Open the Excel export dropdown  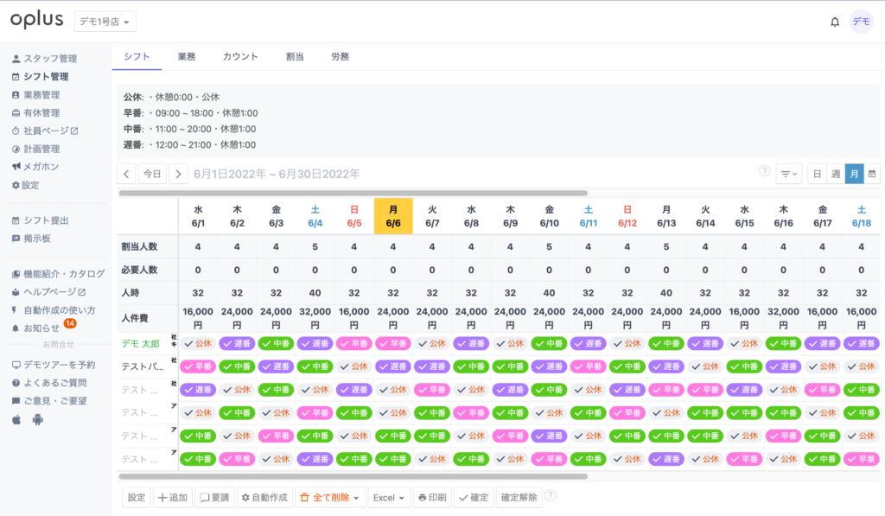(x=388, y=498)
